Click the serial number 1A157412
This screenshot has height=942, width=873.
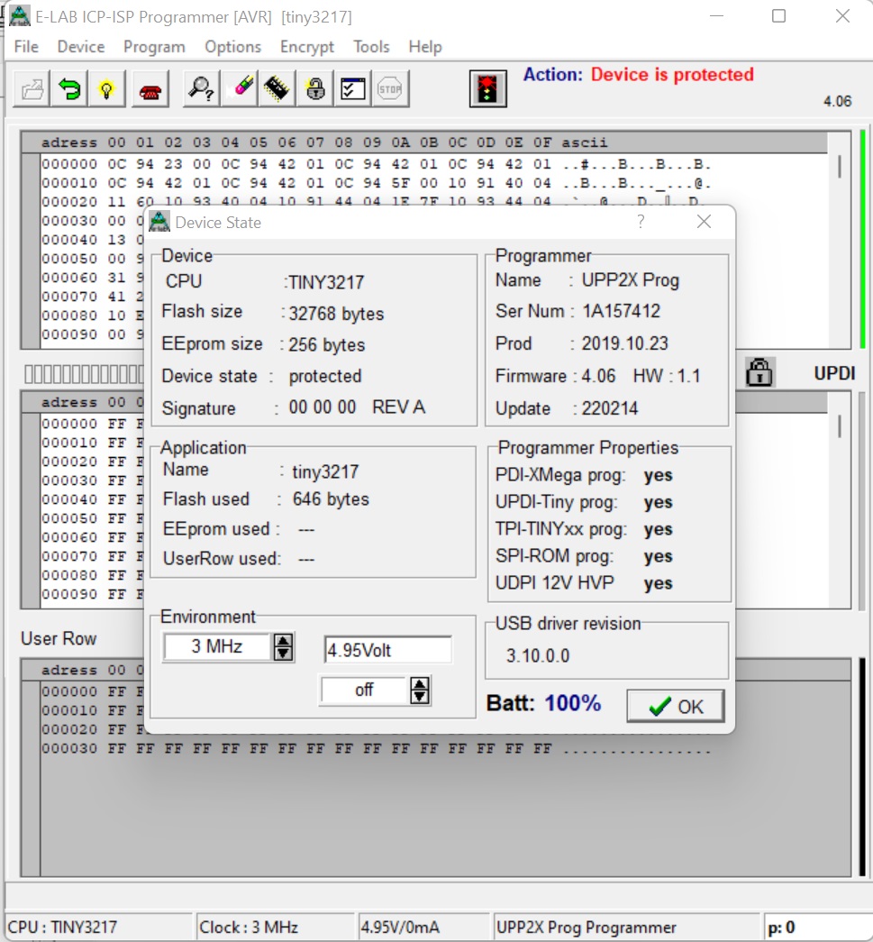click(621, 311)
